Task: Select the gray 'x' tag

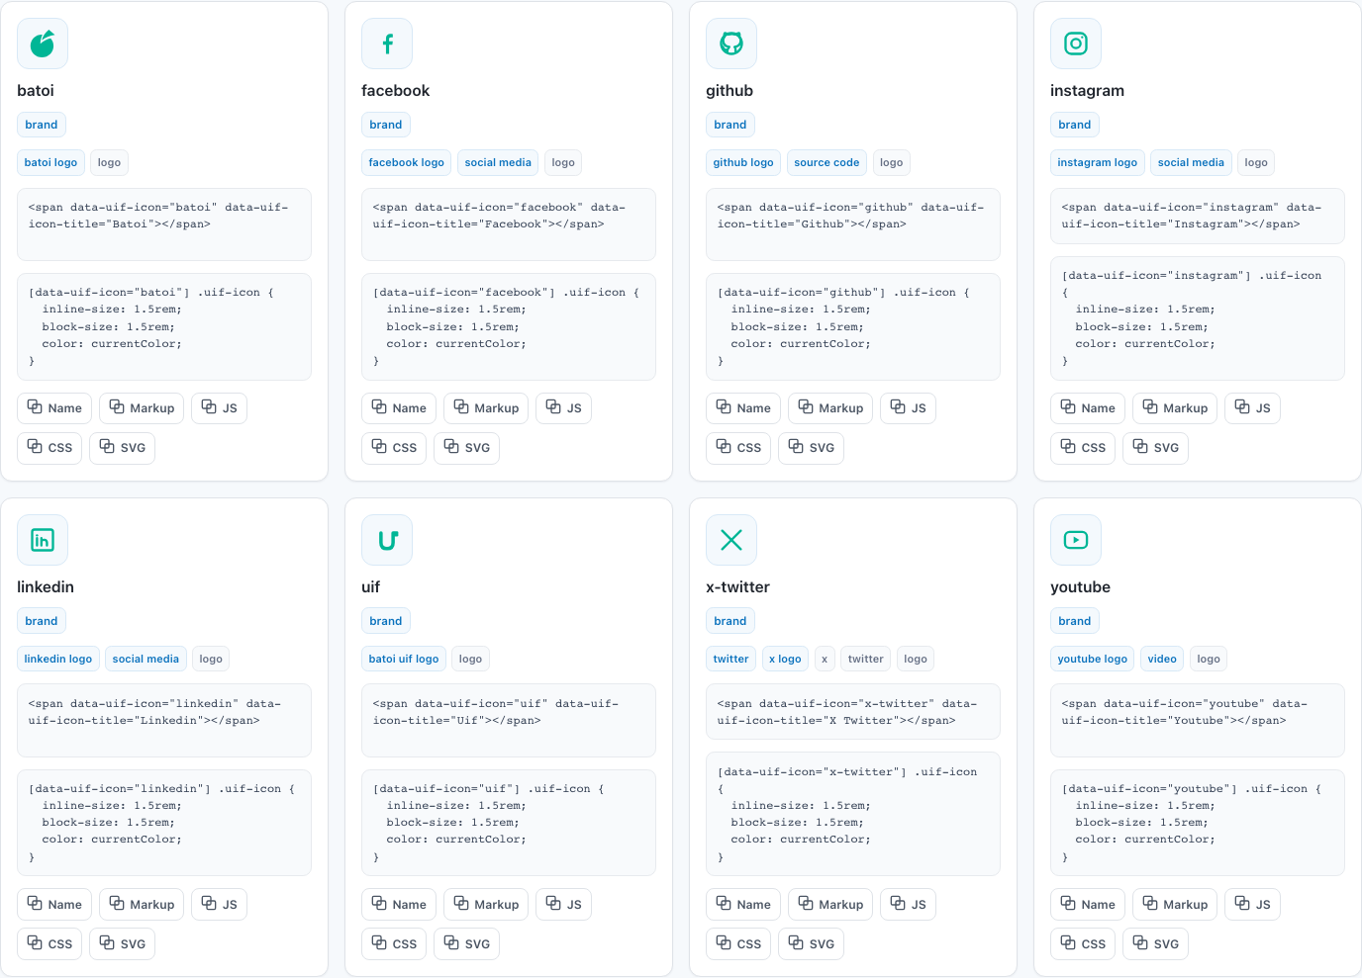Action: (x=825, y=660)
